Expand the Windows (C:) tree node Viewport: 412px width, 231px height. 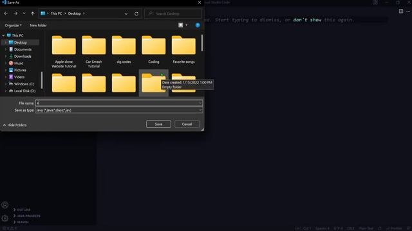[x=6, y=84]
